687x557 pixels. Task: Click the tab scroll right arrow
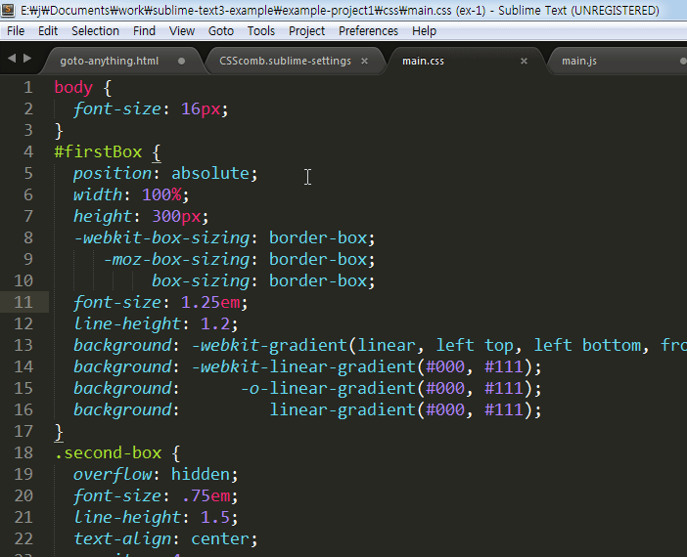[25, 59]
